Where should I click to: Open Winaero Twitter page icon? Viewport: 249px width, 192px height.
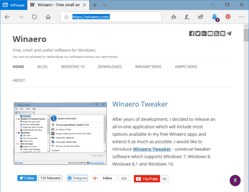(x=198, y=34)
